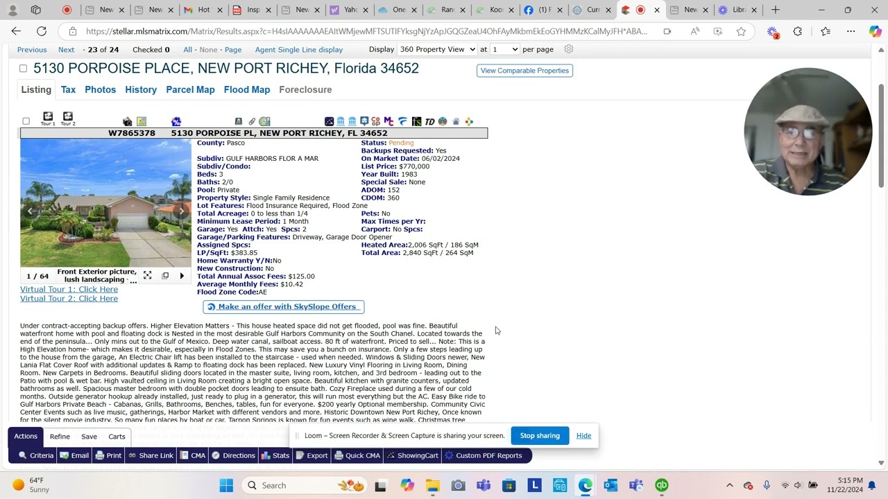The width and height of the screenshot is (888, 499).
Task: Open Windows Start menu
Action: (226, 485)
